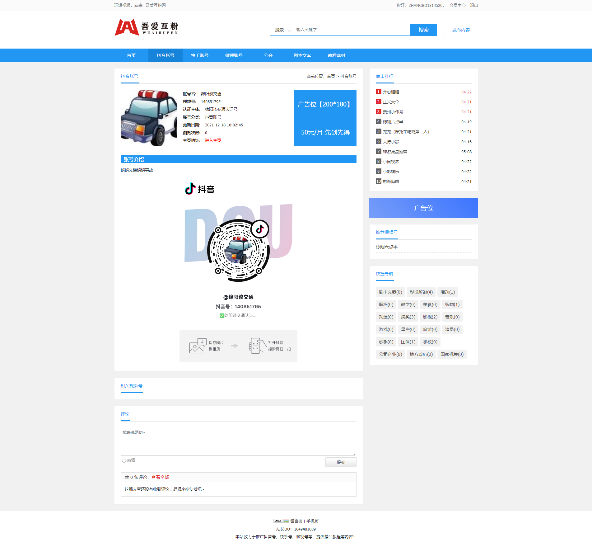Image resolution: width=592 pixels, height=547 pixels.
Task: Select the 教学(0) quick-nav tag
Action: click(x=408, y=304)
